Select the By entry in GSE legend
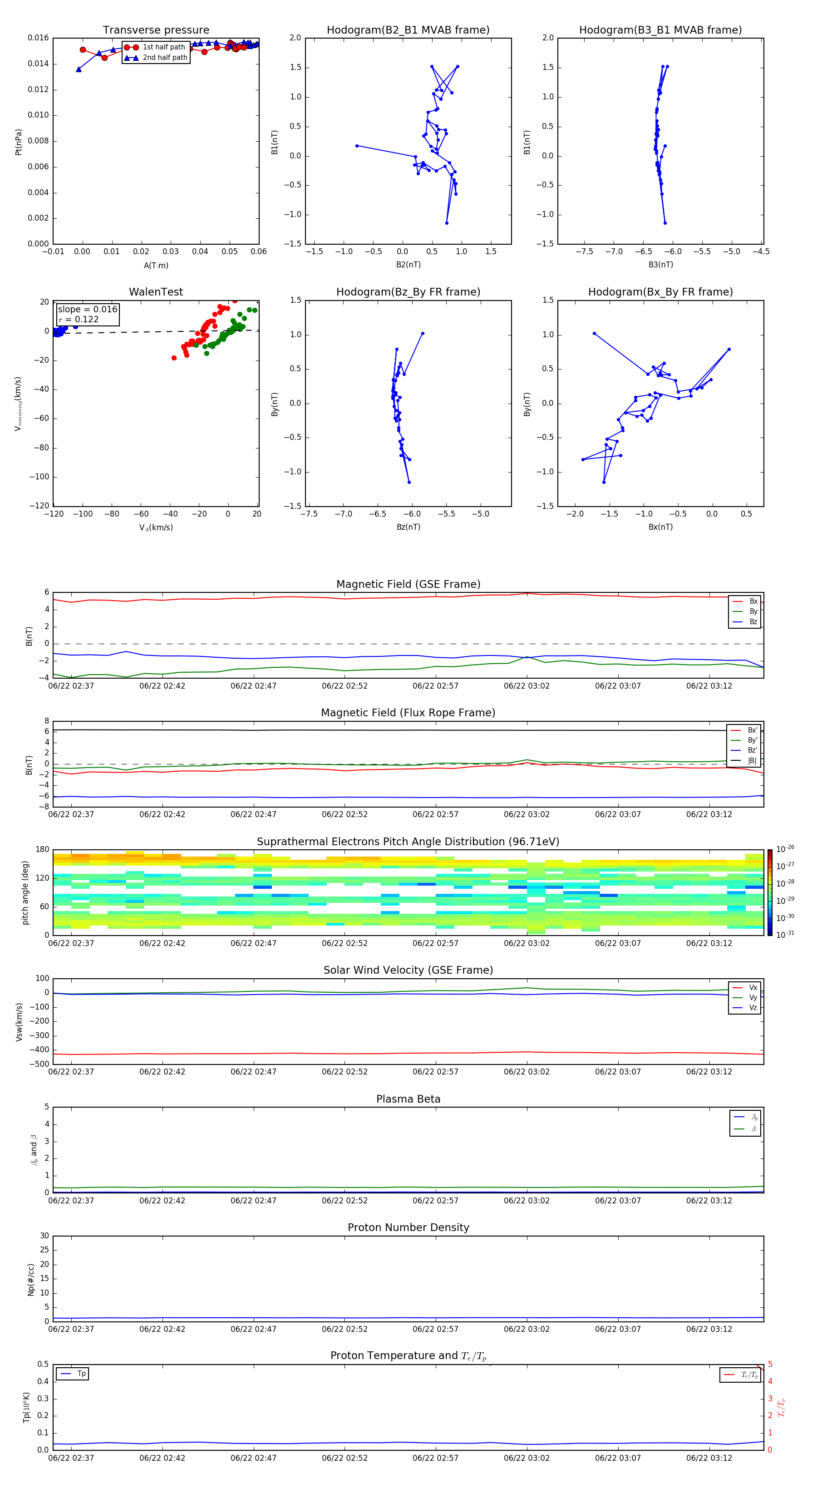 [x=745, y=612]
